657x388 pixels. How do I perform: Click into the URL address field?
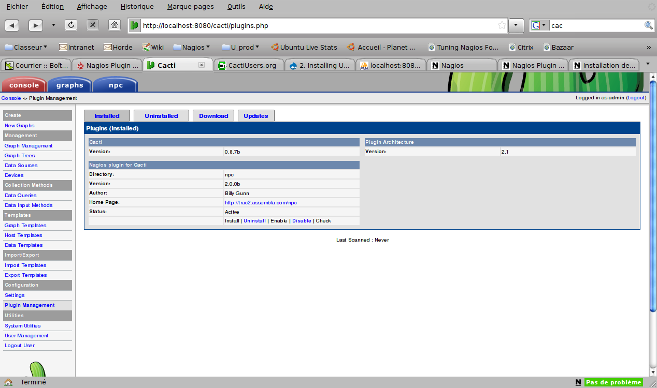coord(311,25)
